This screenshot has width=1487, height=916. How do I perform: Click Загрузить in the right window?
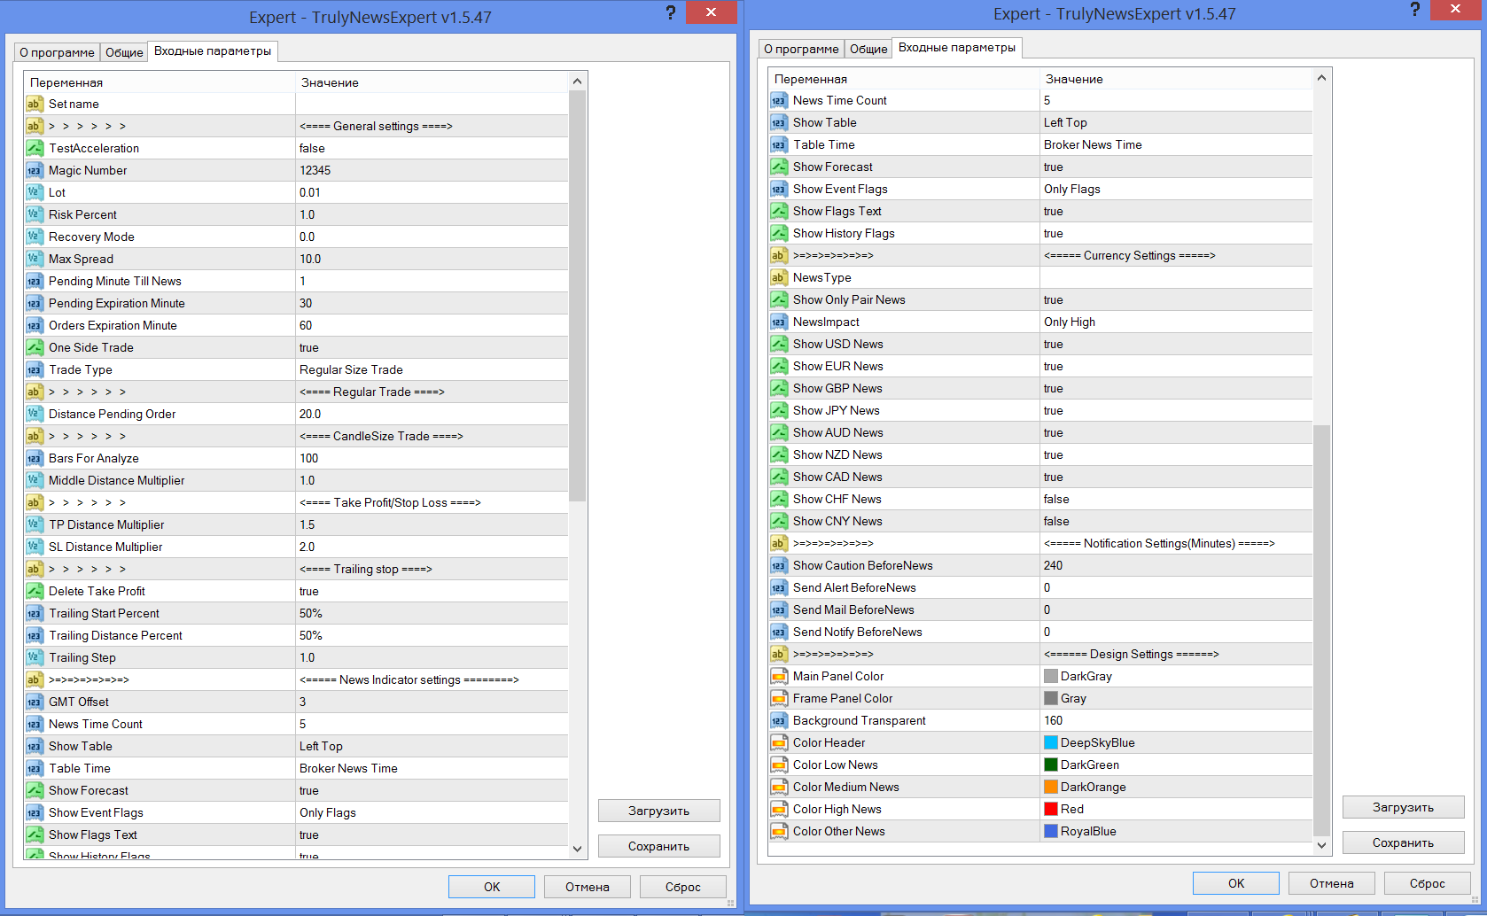[1403, 807]
